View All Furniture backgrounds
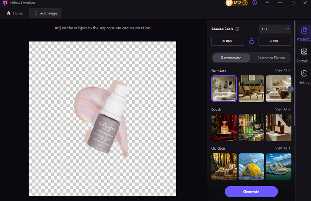Screen dimensions: 311x201 (282, 71)
